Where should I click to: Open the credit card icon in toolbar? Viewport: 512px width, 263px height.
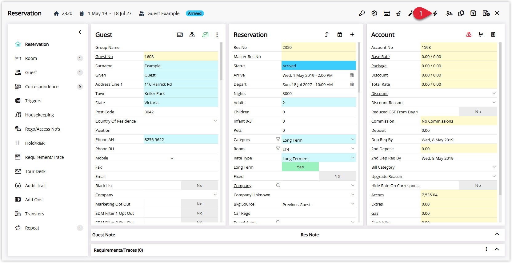(x=387, y=13)
